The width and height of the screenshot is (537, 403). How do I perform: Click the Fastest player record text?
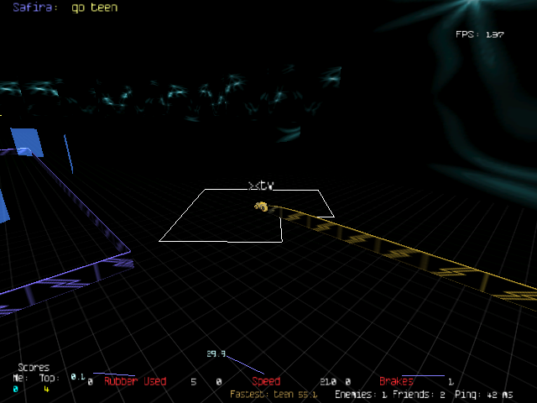(274, 393)
